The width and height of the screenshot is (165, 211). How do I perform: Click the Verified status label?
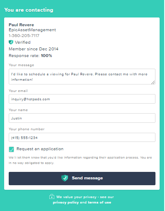click(23, 42)
